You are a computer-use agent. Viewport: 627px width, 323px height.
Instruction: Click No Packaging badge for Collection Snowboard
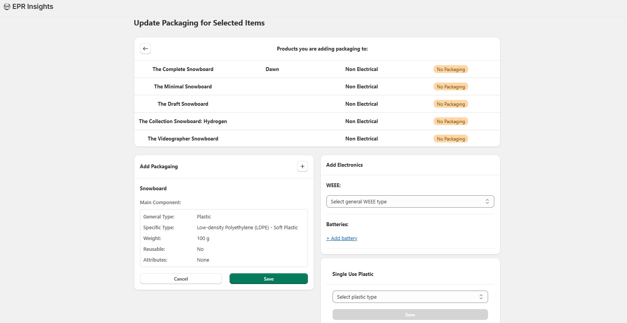click(451, 121)
